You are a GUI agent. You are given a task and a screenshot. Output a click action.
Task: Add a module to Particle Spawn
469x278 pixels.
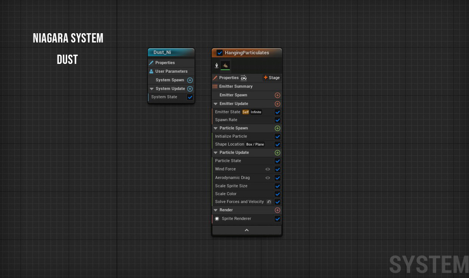277,128
